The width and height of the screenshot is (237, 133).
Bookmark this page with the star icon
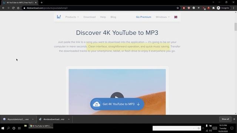[178, 8]
